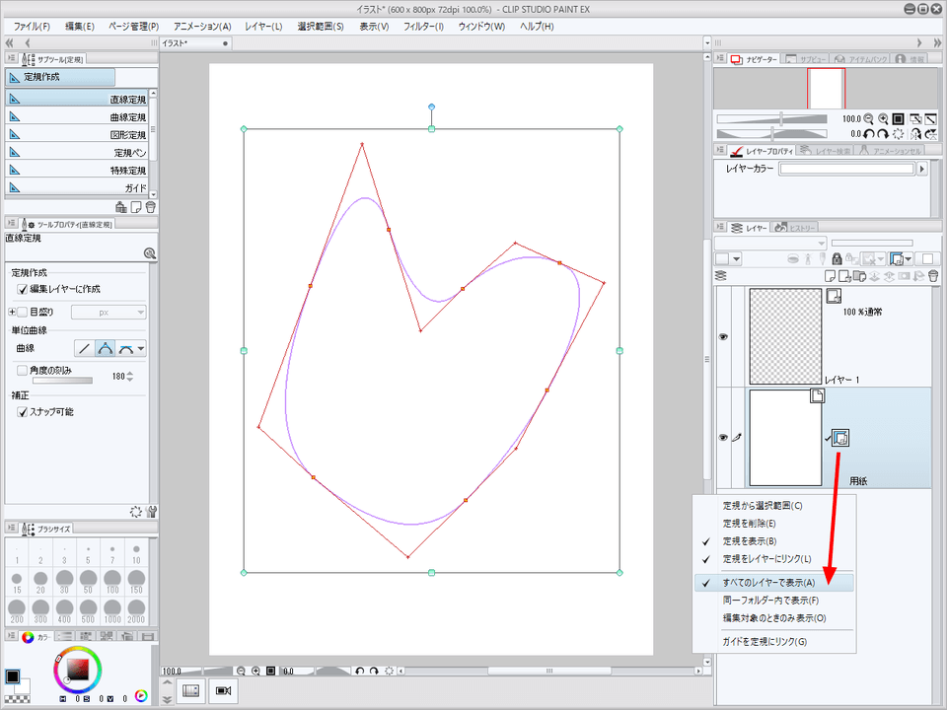Viewport: 947px width, 710px height.
Task: Open the blend mode dropdown in Layer panel
Action: [x=770, y=243]
